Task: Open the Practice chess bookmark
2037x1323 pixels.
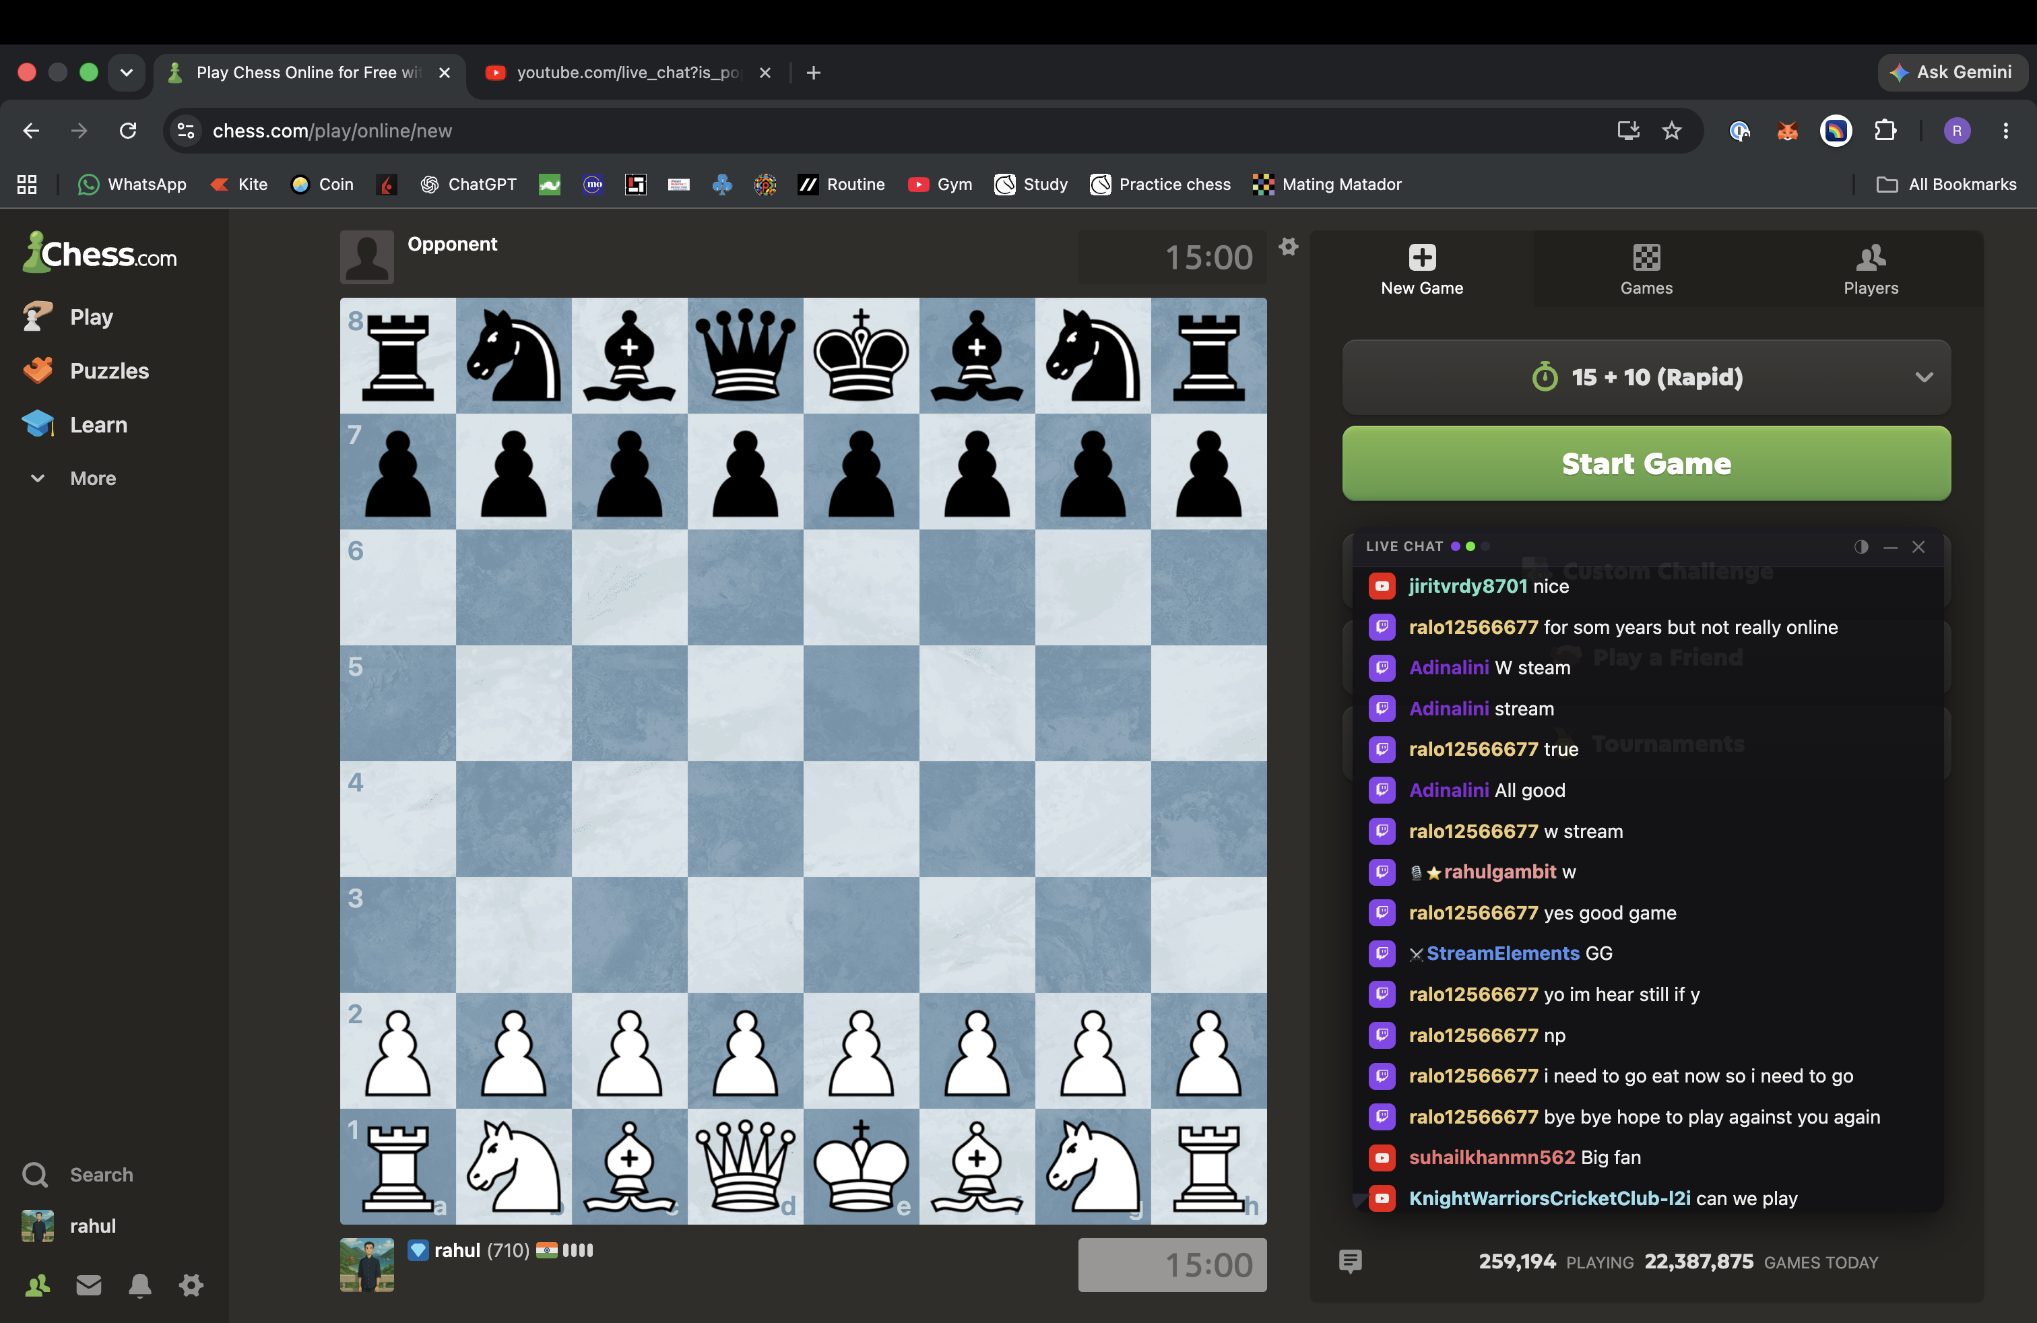Action: coord(1160,184)
